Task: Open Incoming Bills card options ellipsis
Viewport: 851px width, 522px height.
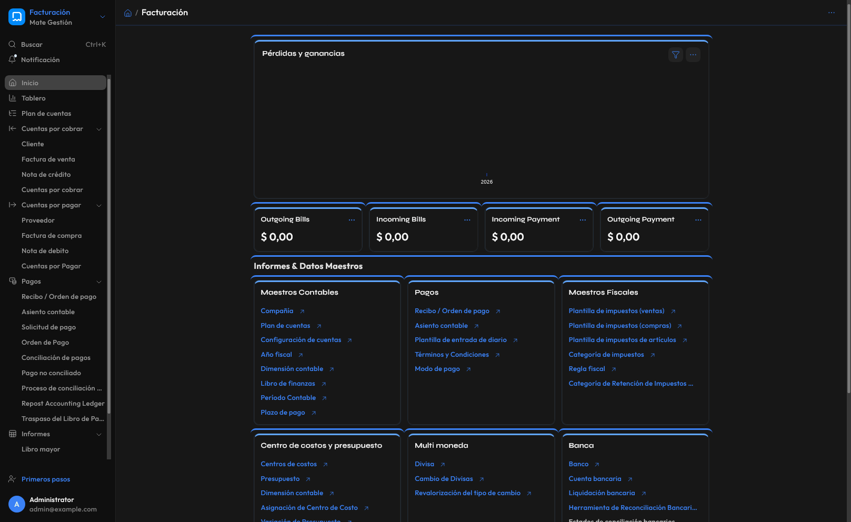Action: point(467,220)
